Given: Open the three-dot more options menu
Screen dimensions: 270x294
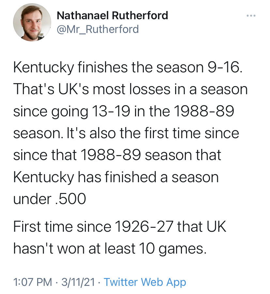Looking at the screenshot, I should 251,16.
